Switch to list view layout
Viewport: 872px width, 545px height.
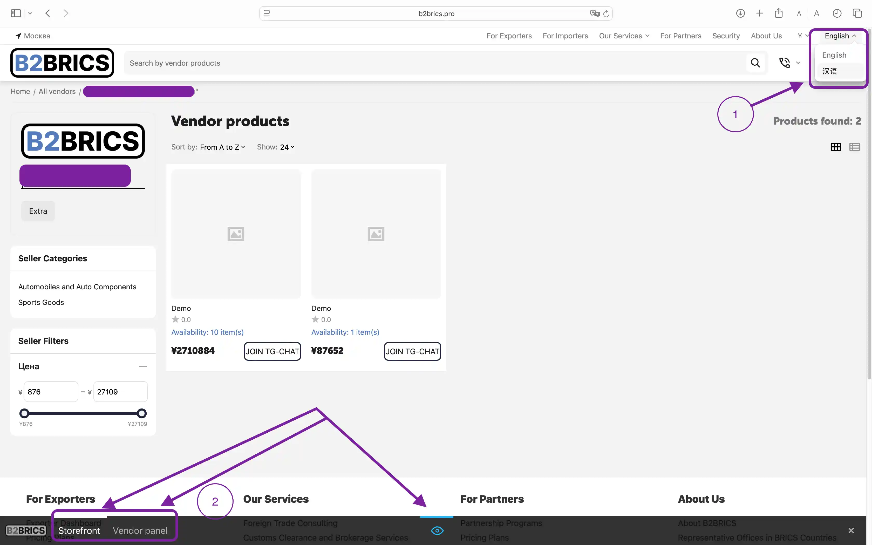(854, 147)
